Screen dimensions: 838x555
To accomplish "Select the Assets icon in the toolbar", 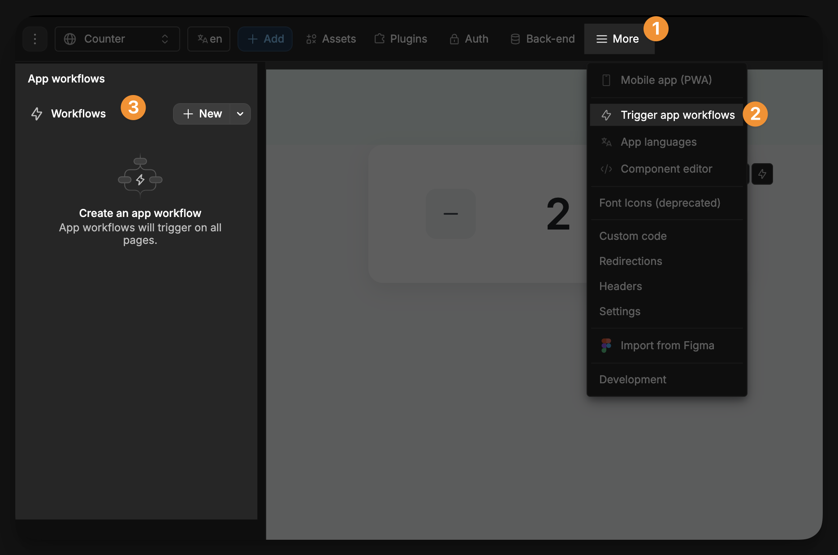I will [311, 39].
